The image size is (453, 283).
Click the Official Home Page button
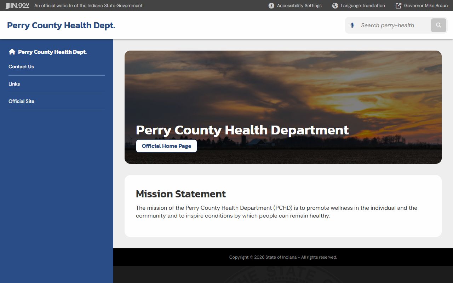point(166,146)
